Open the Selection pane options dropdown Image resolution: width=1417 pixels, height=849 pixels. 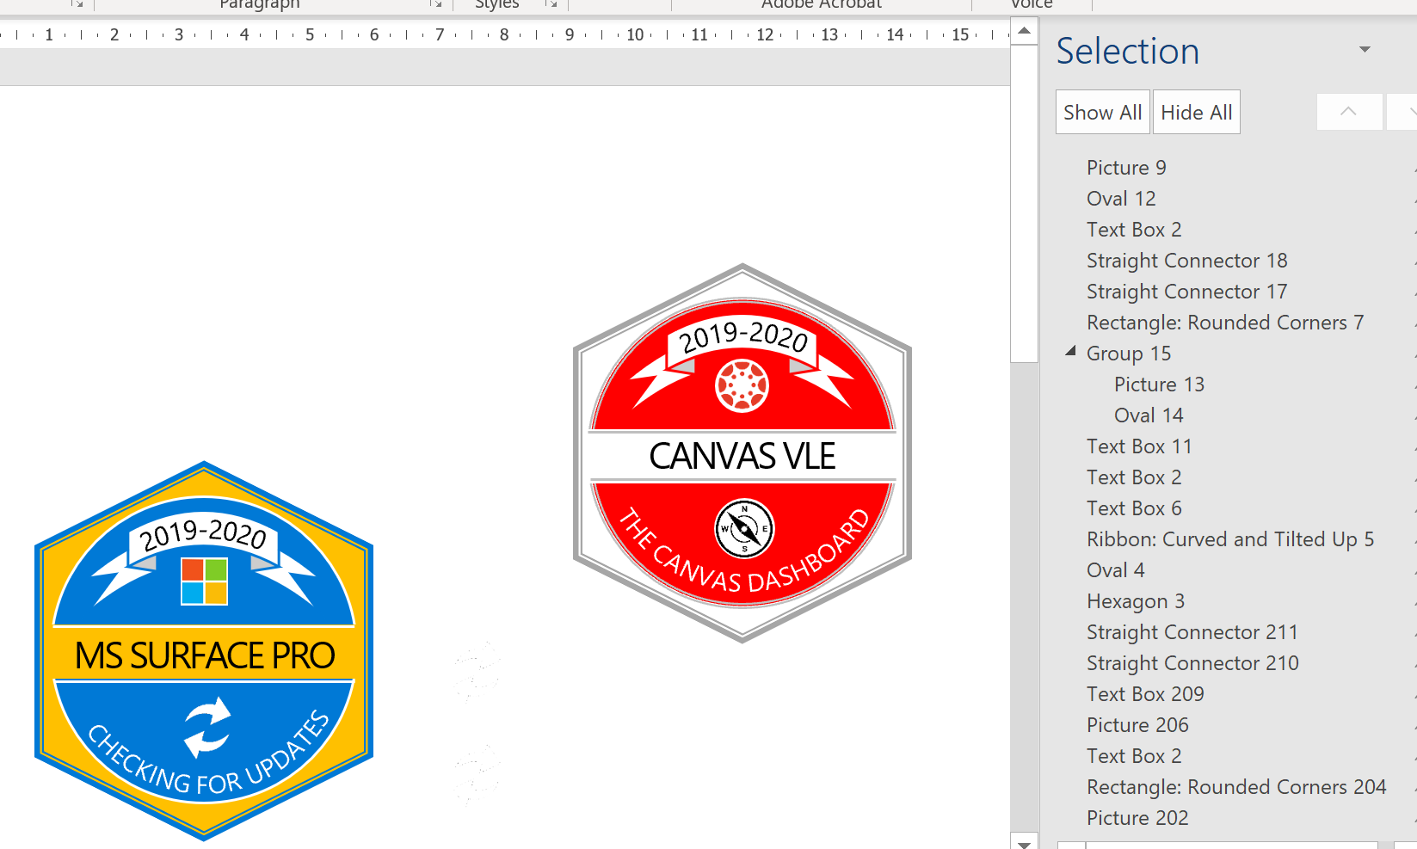(x=1365, y=50)
